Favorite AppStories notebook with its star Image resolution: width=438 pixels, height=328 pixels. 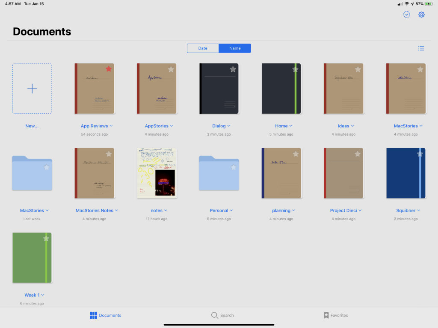171,69
